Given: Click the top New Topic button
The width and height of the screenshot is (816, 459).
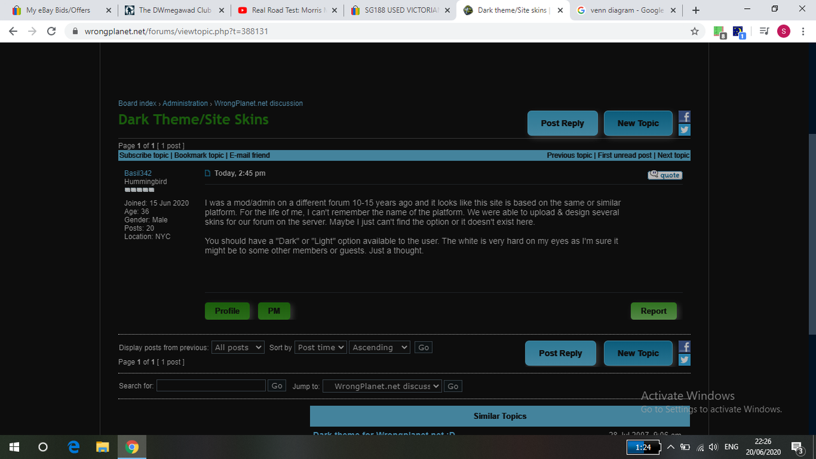Looking at the screenshot, I should [x=638, y=123].
